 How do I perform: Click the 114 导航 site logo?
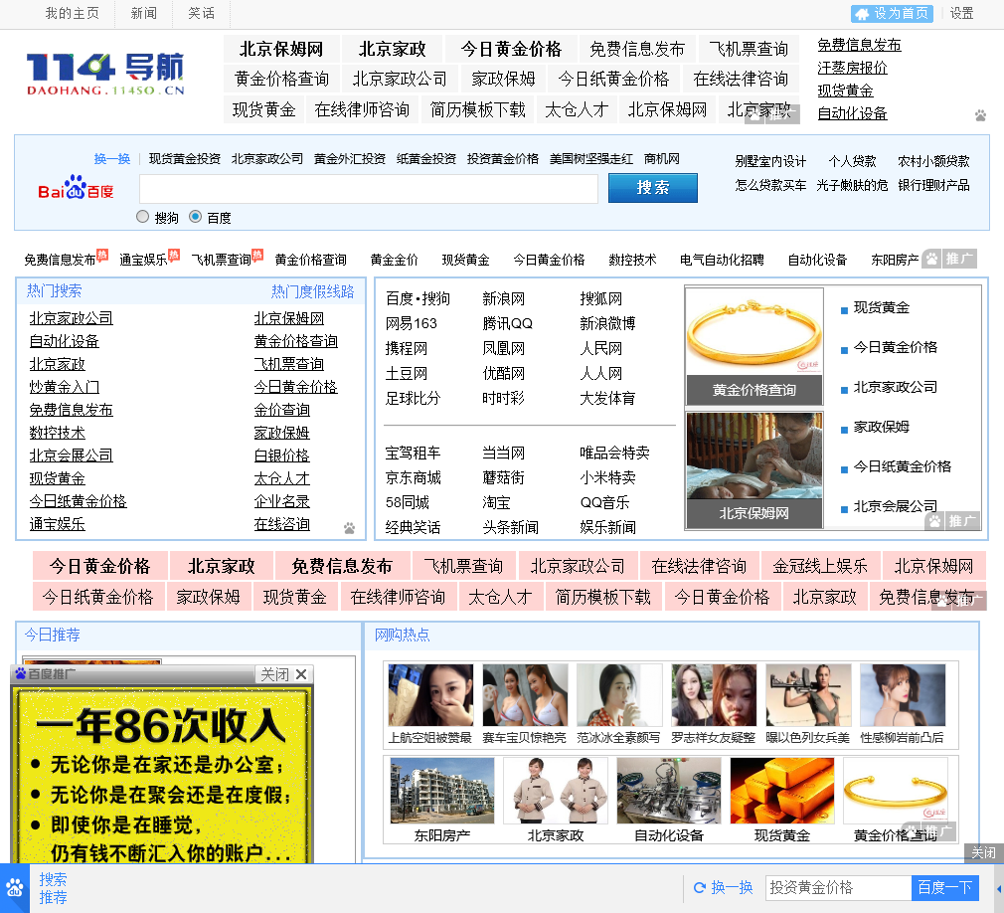[105, 74]
